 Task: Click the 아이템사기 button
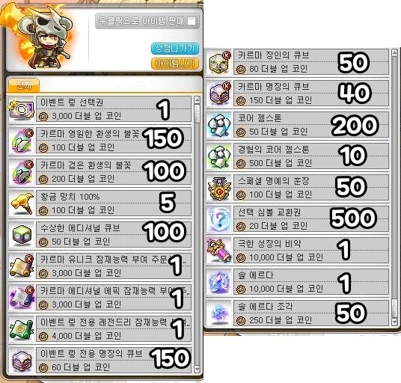tap(175, 64)
